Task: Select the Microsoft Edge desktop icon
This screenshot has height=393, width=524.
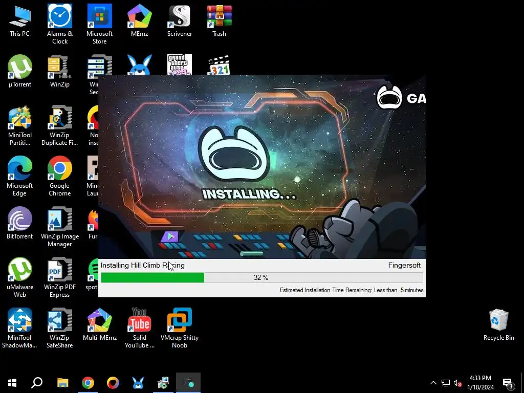Action: click(20, 176)
